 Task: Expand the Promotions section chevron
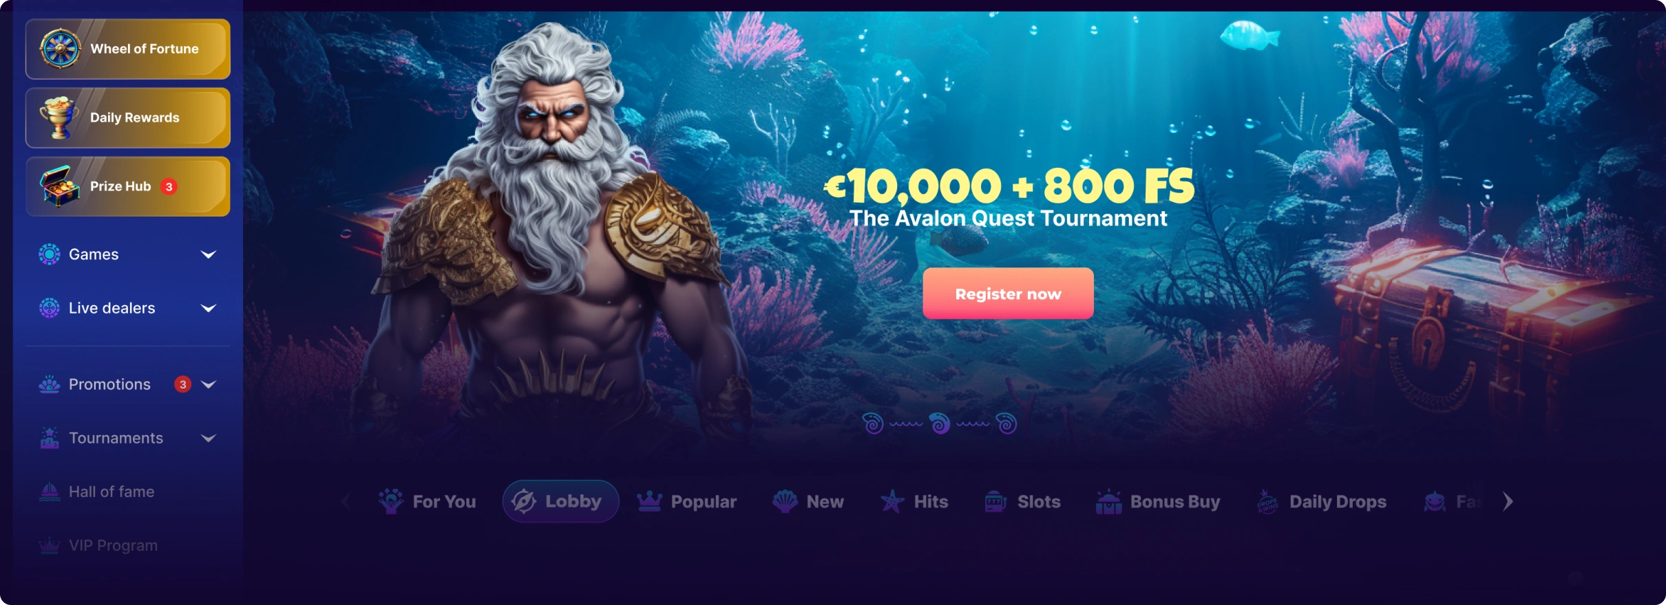click(x=209, y=384)
